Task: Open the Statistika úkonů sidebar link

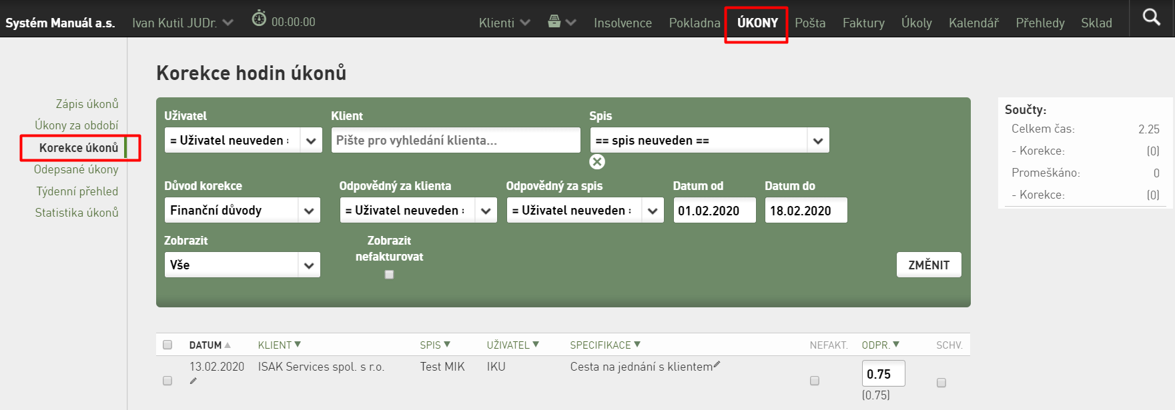Action: [x=77, y=213]
